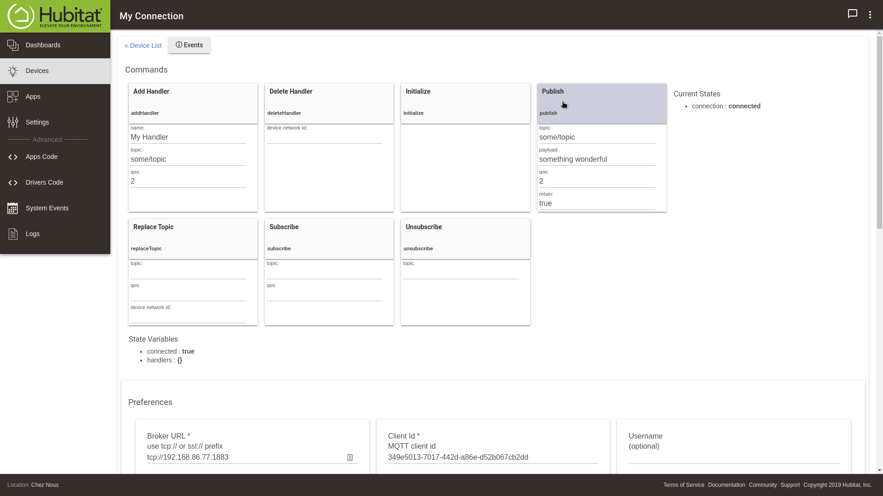Run the Initialize command
Screen dimensions: 883x496
pos(465,103)
